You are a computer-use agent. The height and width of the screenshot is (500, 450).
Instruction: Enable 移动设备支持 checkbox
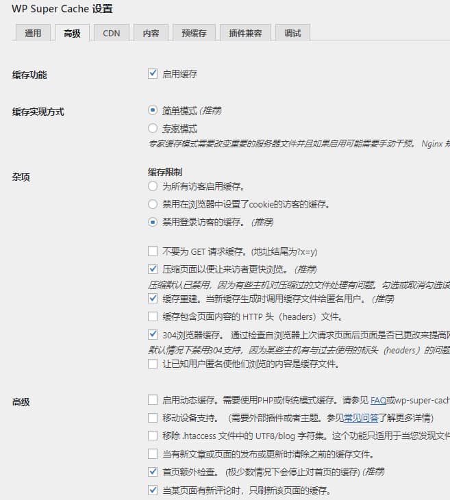[153, 417]
